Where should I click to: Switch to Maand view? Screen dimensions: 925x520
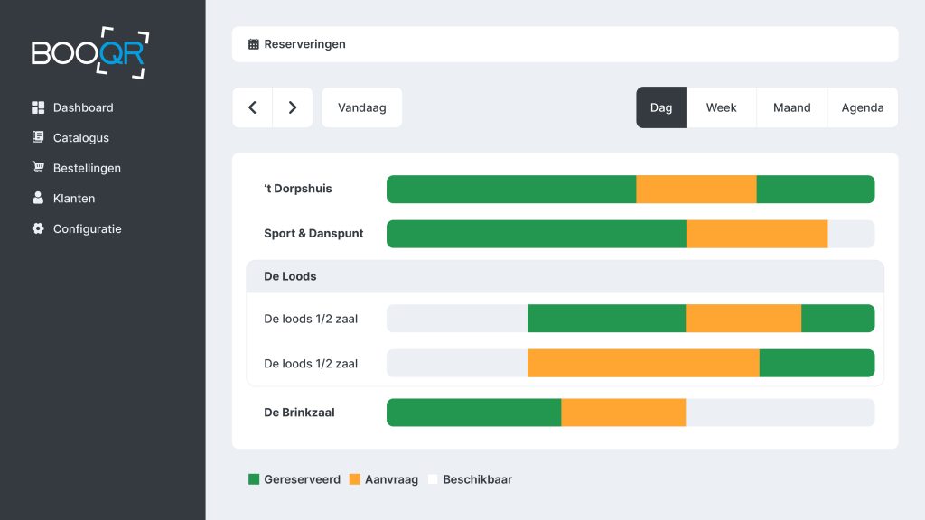(x=791, y=107)
